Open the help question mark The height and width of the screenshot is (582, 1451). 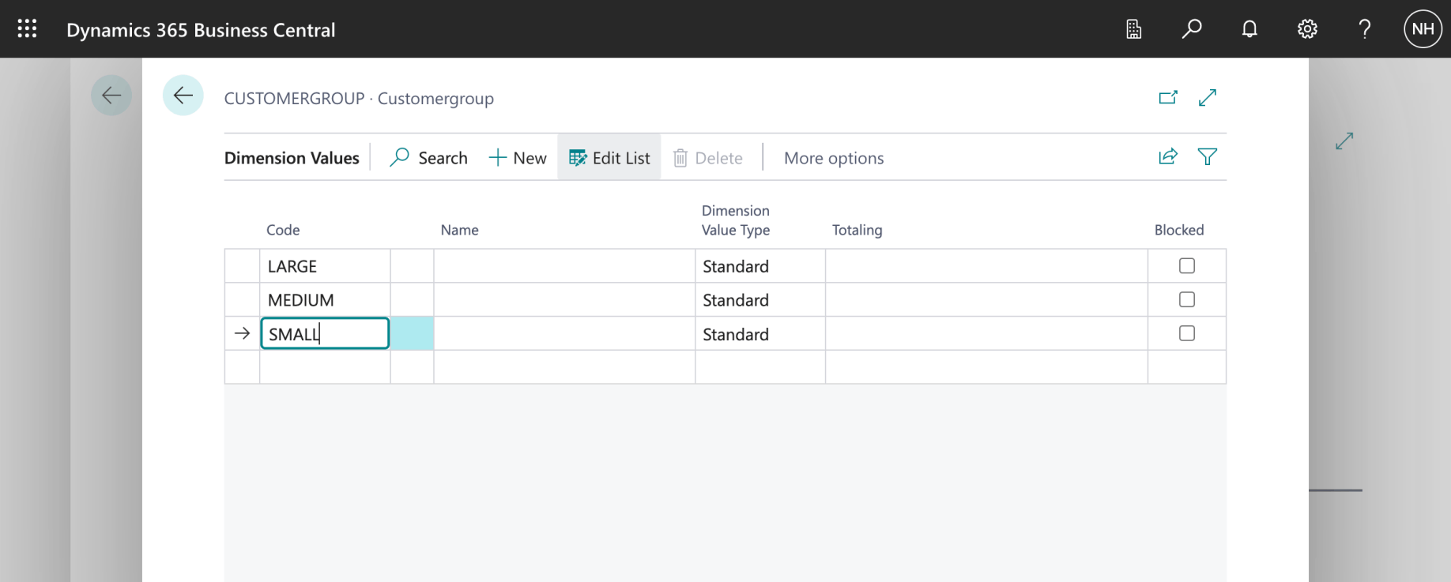[1365, 29]
